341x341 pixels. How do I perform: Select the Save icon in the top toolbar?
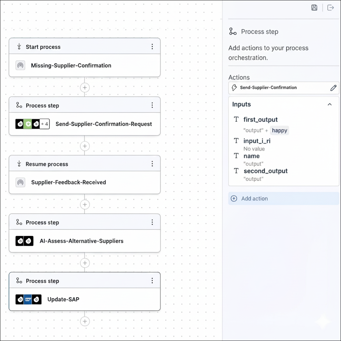[x=314, y=7]
